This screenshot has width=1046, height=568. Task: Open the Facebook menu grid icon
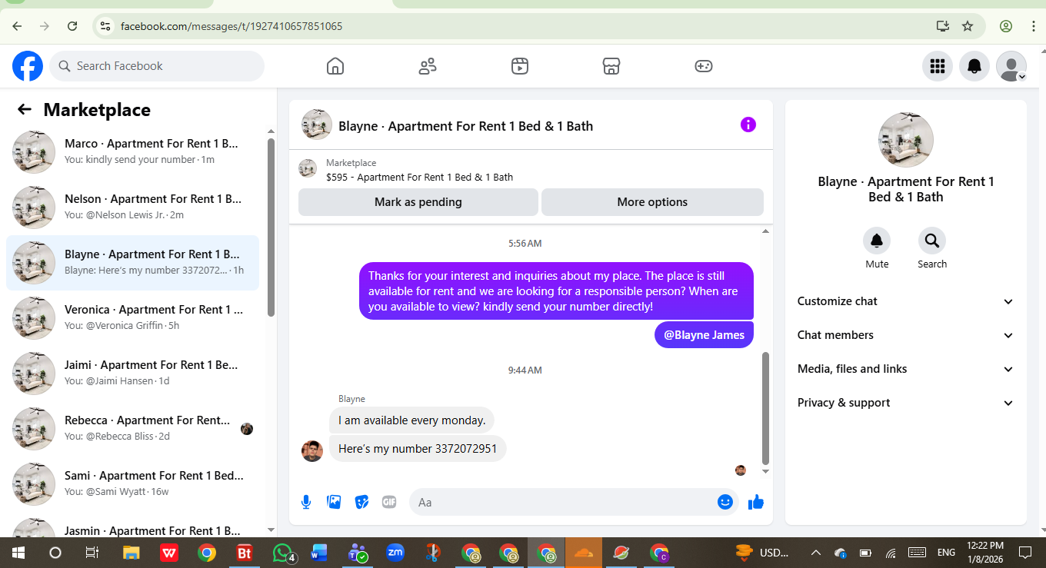(938, 66)
